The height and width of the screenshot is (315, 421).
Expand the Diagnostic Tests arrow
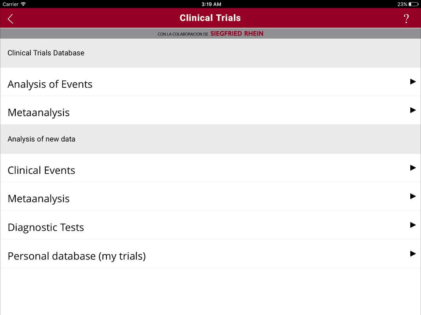click(413, 225)
